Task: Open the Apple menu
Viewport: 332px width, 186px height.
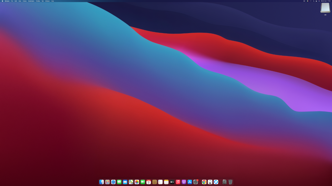Action: (2, 1)
